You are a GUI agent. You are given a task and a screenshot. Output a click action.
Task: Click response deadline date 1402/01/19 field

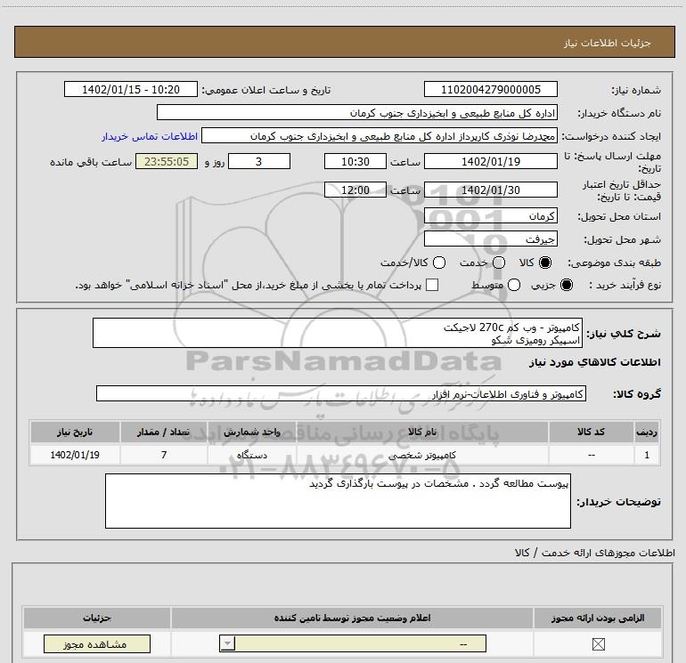pos(490,161)
